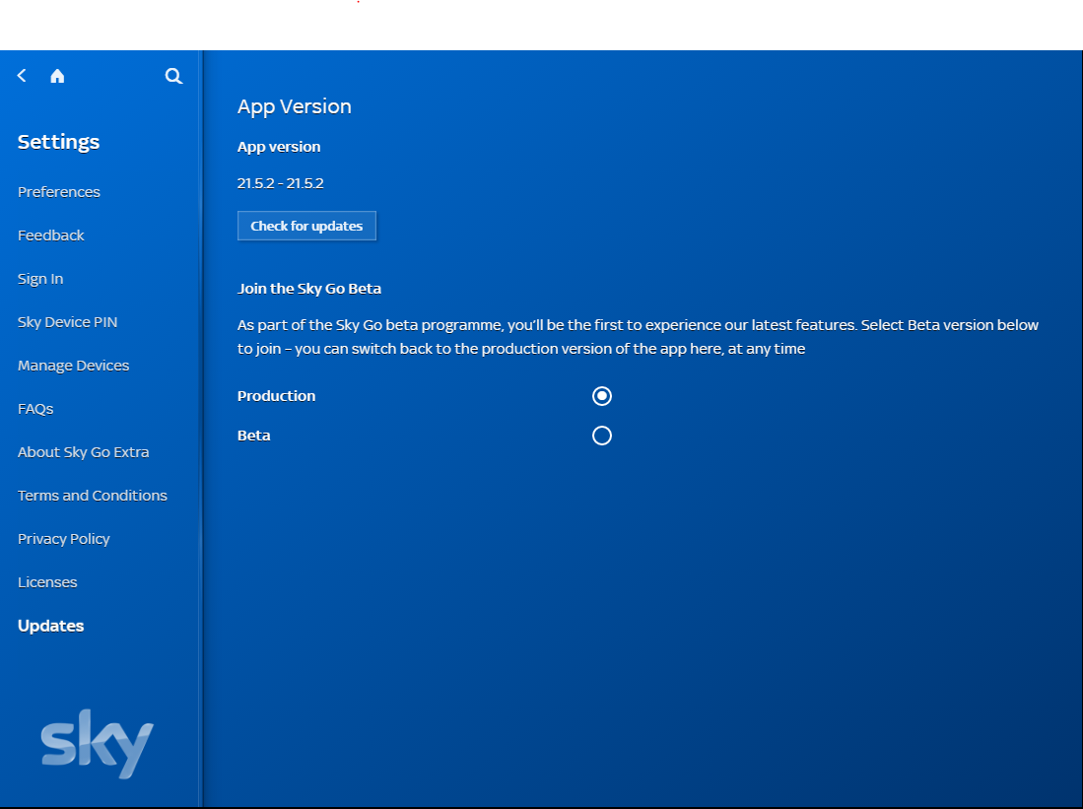Open About Sky Go Extra
The height and width of the screenshot is (809, 1083).
[x=84, y=452]
